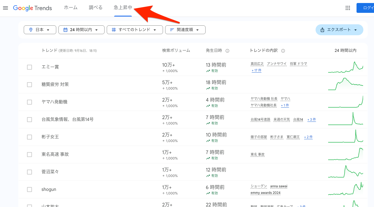Open the 来週の天気 related query
Screen dimensions: 374x207
[282, 120]
